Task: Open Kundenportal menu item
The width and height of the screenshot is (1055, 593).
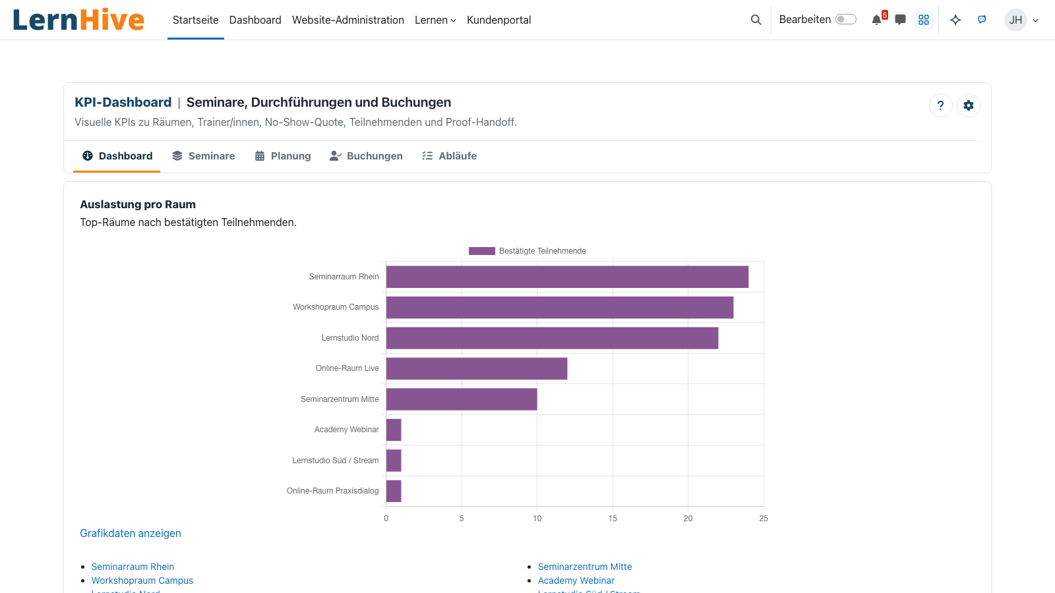Action: pos(498,20)
